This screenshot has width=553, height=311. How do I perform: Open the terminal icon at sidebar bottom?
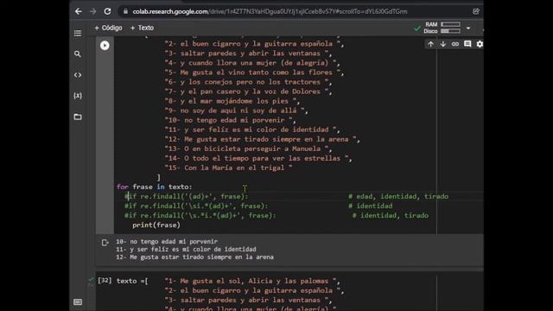pyautogui.click(x=78, y=301)
